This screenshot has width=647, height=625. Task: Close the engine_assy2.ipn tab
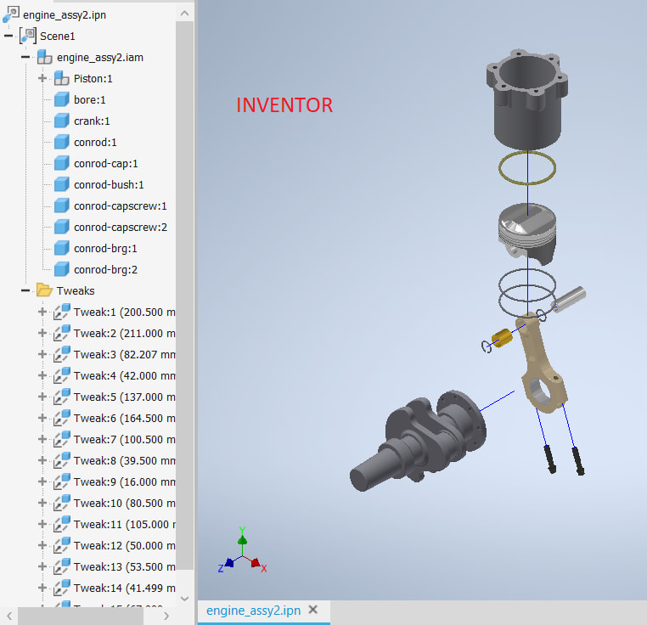point(313,611)
